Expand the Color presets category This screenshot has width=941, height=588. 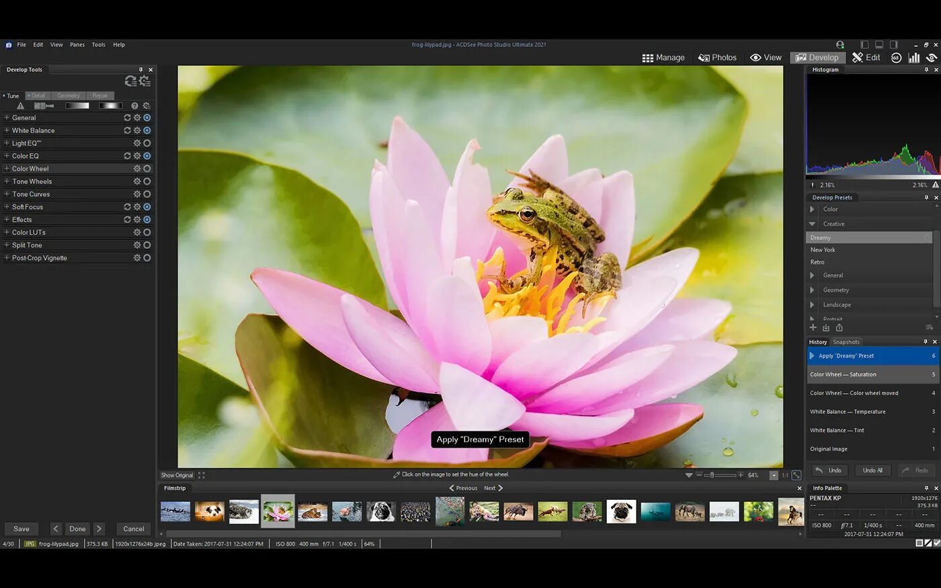pos(812,210)
